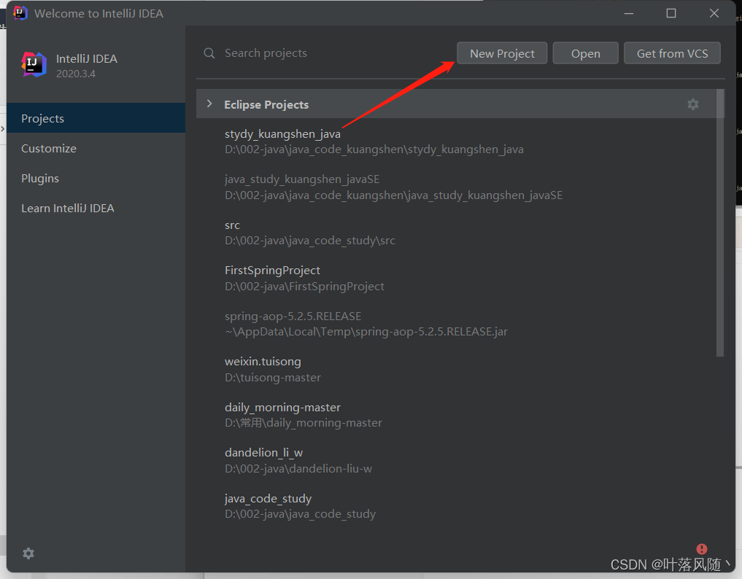Viewport: 742px width, 579px height.
Task: Click path D:\002-java\dandelion-liu-w
Action: pyautogui.click(x=298, y=468)
